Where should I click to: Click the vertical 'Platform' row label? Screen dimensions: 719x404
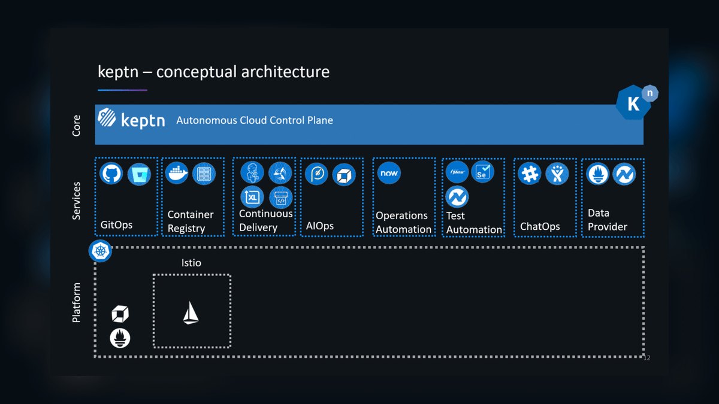pos(76,303)
